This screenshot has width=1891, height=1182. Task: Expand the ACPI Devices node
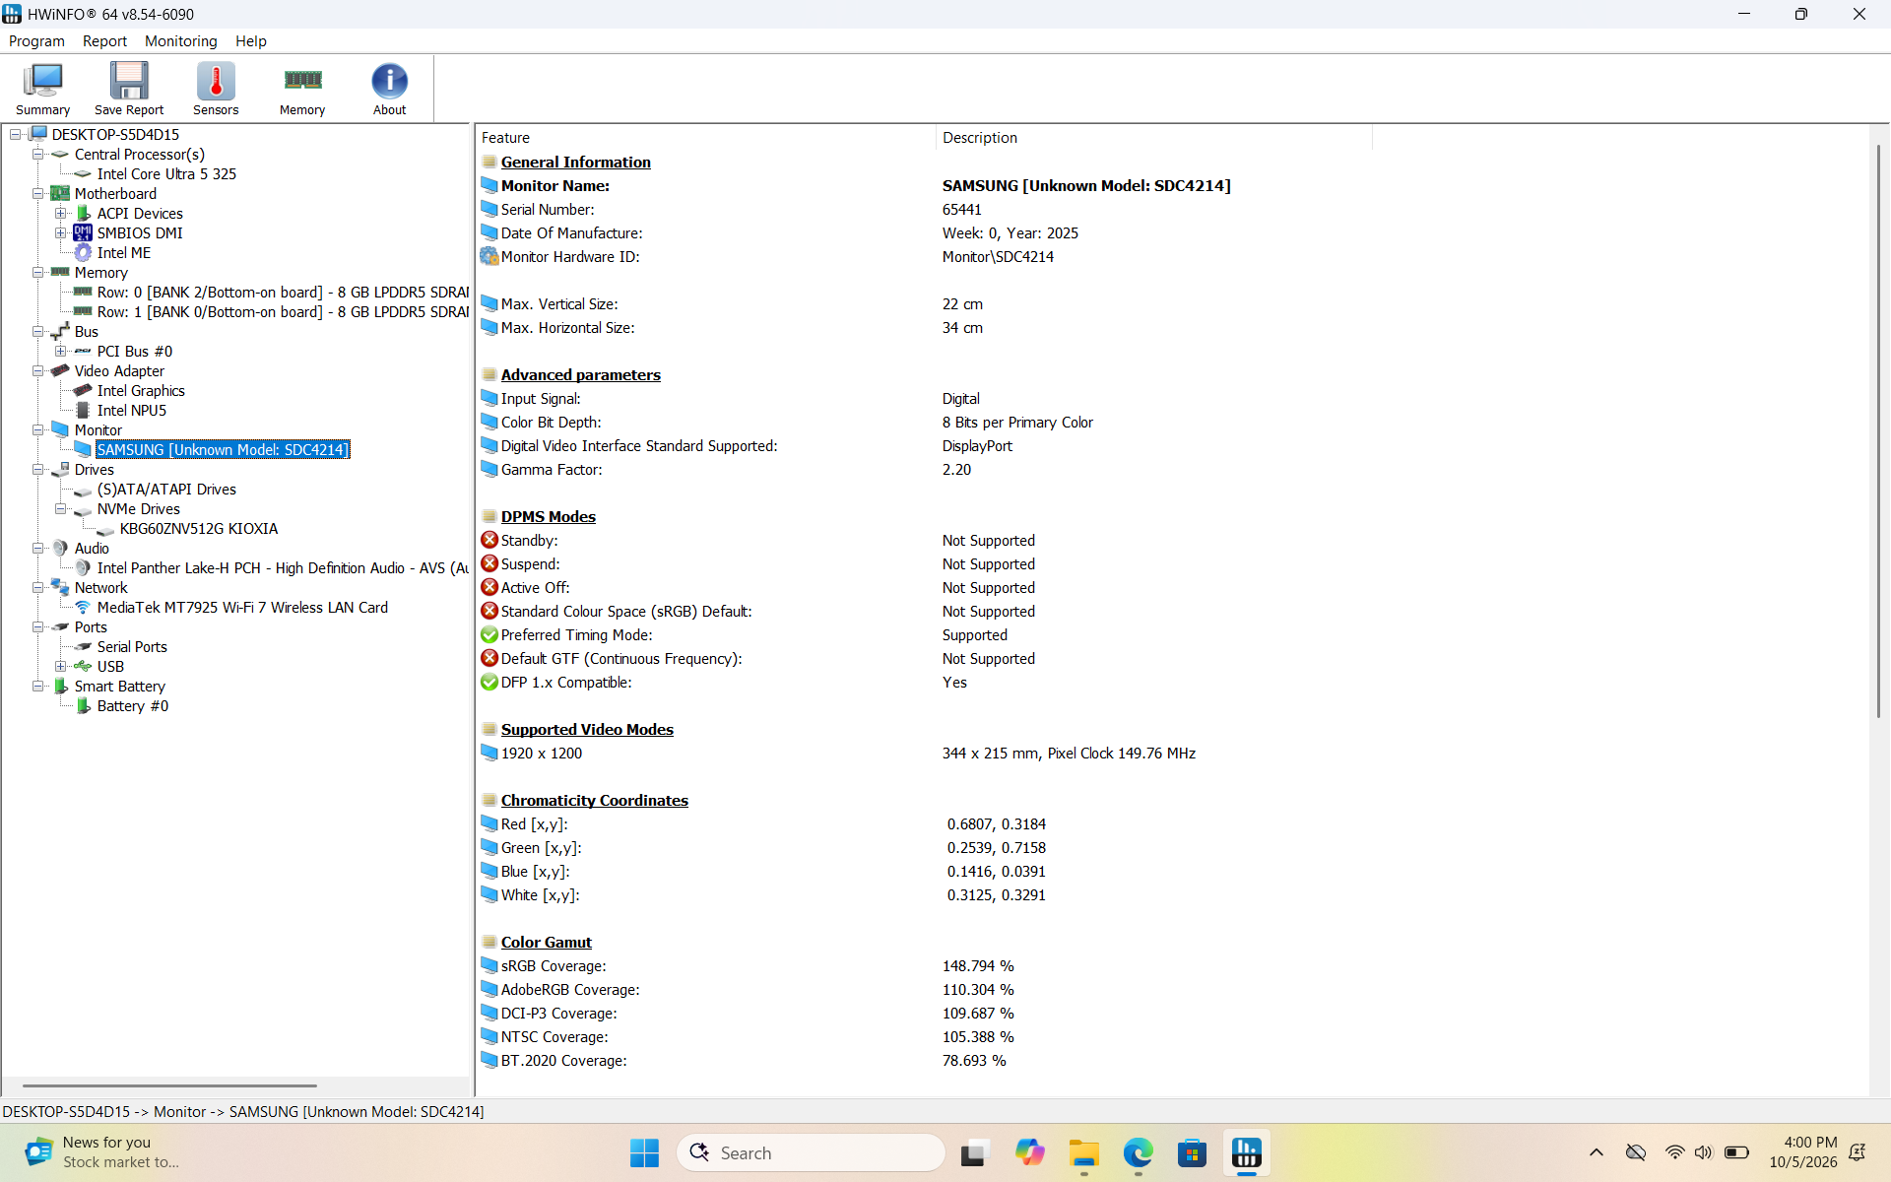(x=60, y=214)
